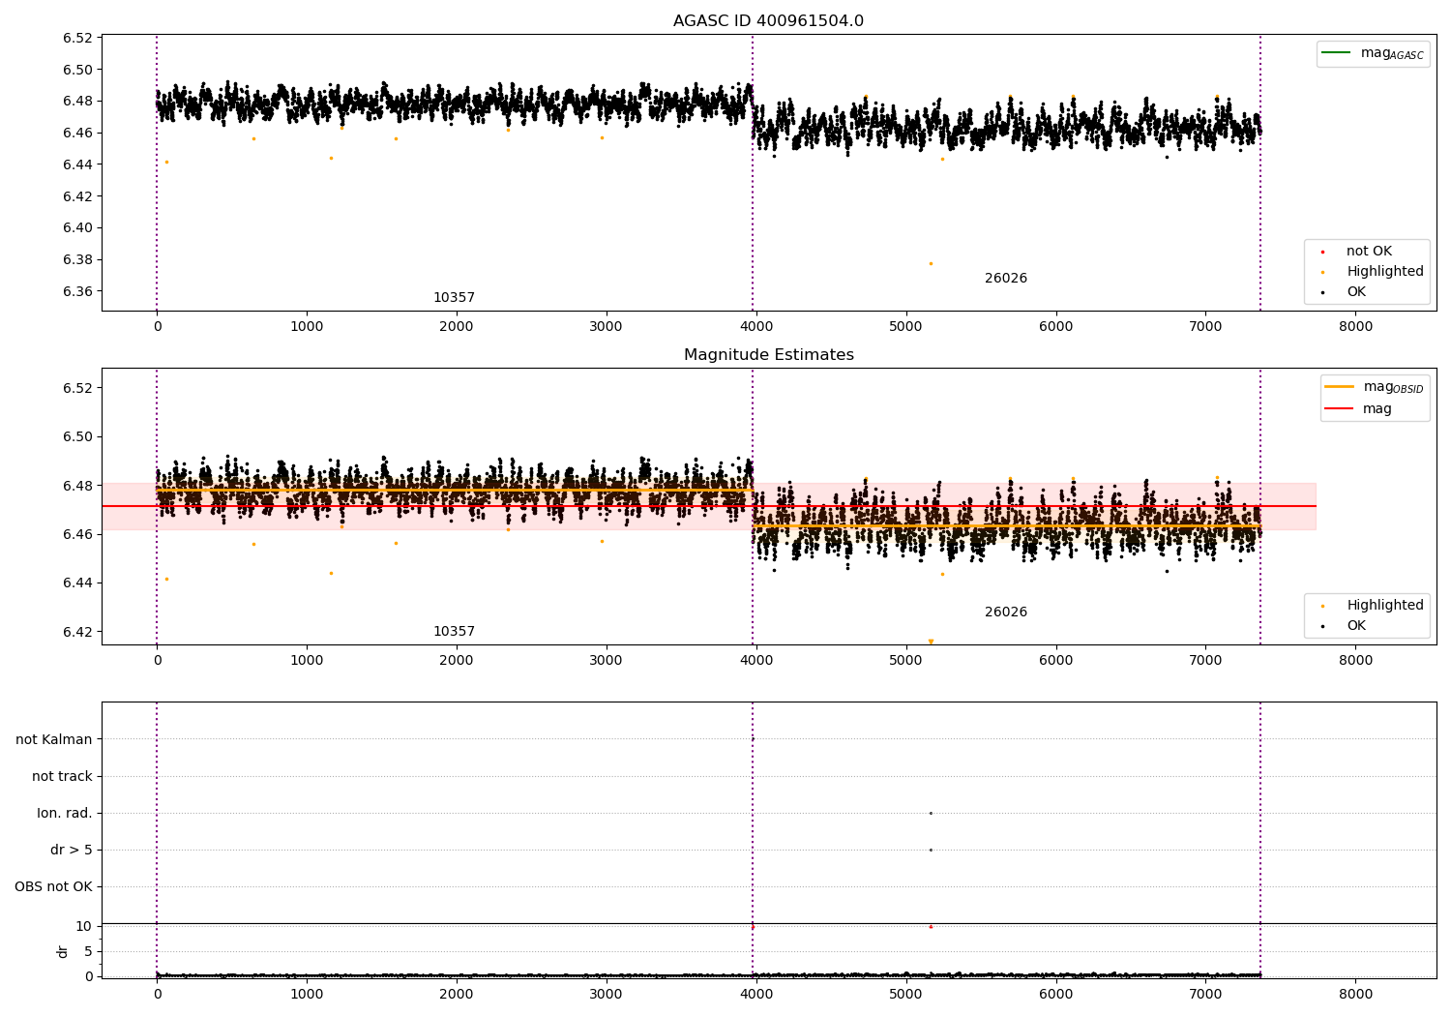
Task: Click the lowest orange outlier point in the top plot
Action: [931, 263]
